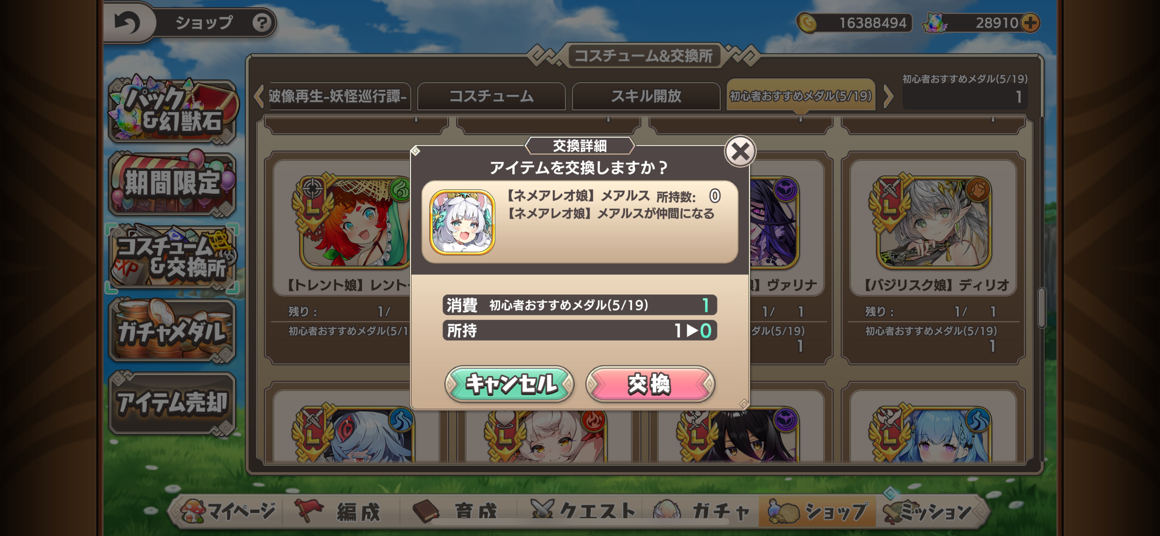Click the キャンセル button
Image resolution: width=1160 pixels, height=536 pixels.
510,384
